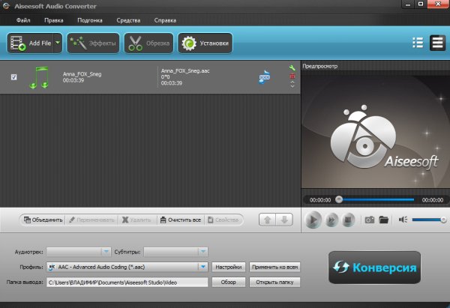The width and height of the screenshot is (450, 308).
Task: Click the Удалить delete button
Action: pyautogui.click(x=136, y=220)
